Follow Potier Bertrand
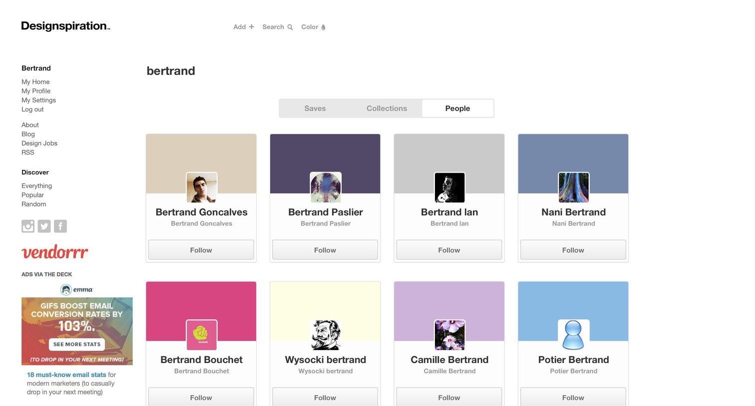This screenshot has width=755, height=406. click(573, 397)
